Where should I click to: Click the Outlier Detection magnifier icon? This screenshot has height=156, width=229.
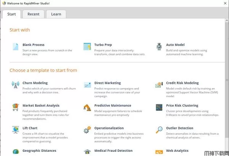[x=159, y=130]
